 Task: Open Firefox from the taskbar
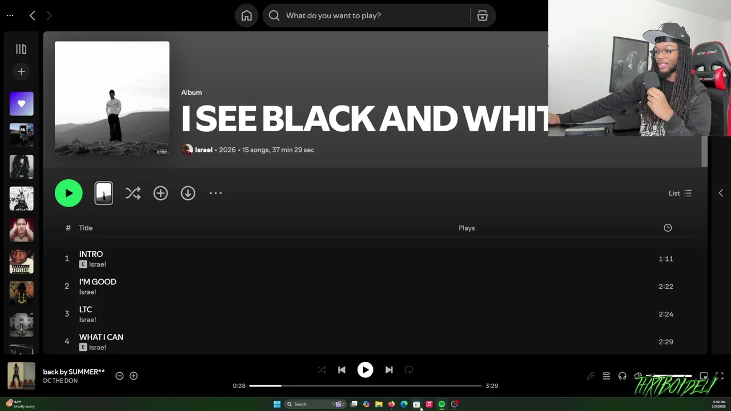point(391,404)
